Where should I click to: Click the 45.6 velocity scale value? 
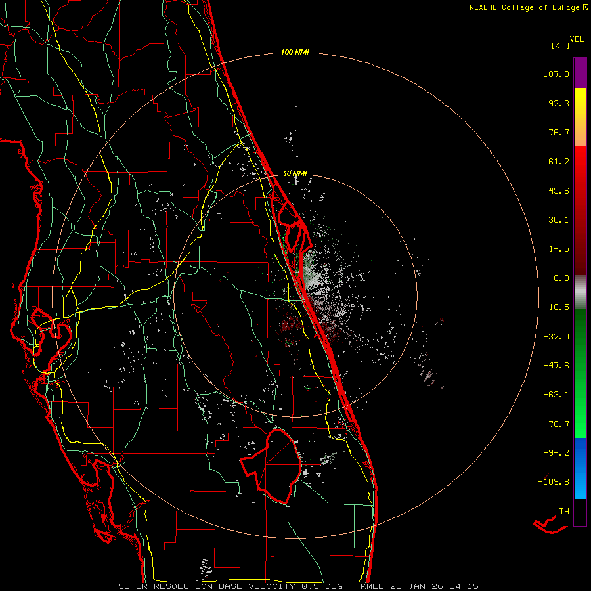pos(559,190)
